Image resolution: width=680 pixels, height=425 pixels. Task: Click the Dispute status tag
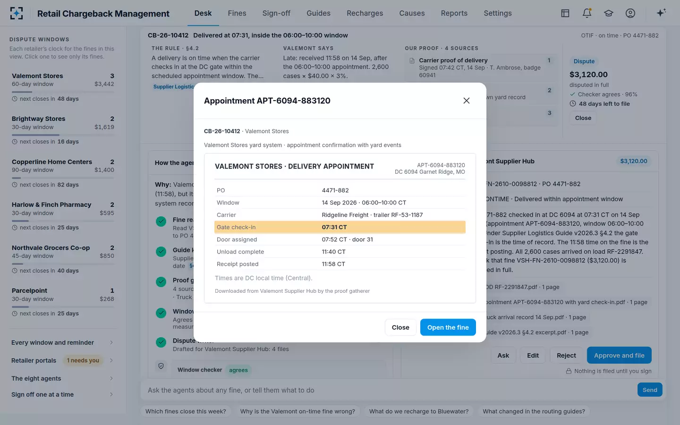[x=584, y=61]
